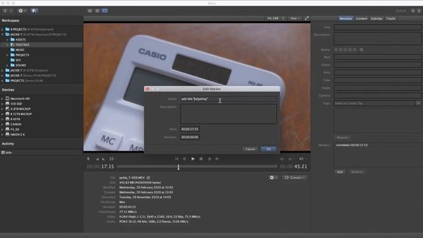The width and height of the screenshot is (423, 238).
Task: Expand the B PROJECTS workspace folder
Action: pos(3,29)
